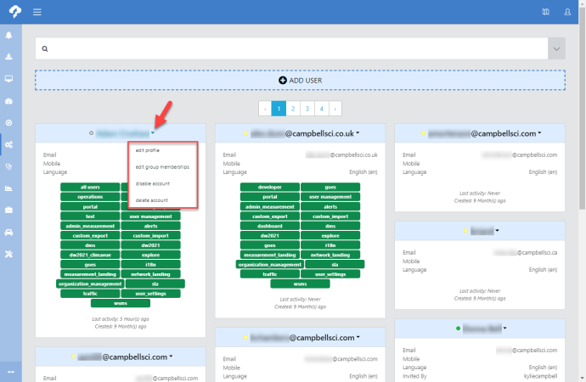
Task: Open the user account icon
Action: tap(567, 12)
